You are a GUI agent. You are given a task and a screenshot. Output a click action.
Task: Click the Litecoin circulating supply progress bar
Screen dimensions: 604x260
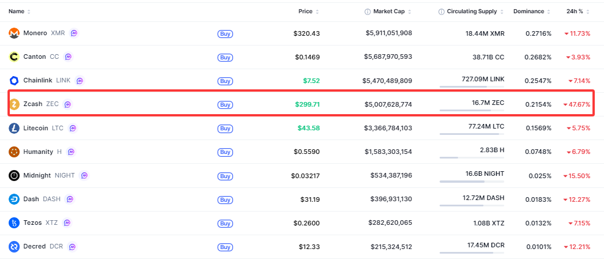point(471,134)
